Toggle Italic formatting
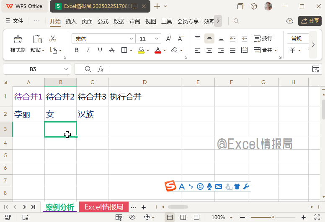The height and width of the screenshot is (222, 325). [88, 50]
